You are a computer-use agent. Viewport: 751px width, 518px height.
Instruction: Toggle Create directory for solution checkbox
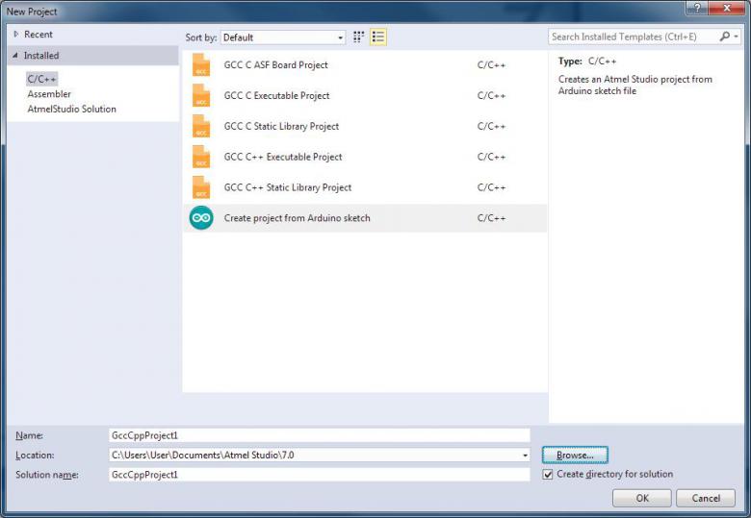(548, 475)
